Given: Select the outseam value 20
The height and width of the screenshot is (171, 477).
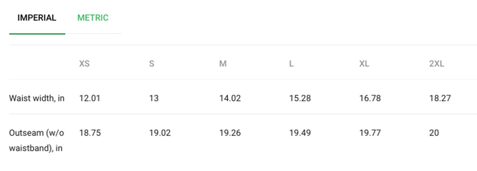Looking at the screenshot, I should [434, 133].
